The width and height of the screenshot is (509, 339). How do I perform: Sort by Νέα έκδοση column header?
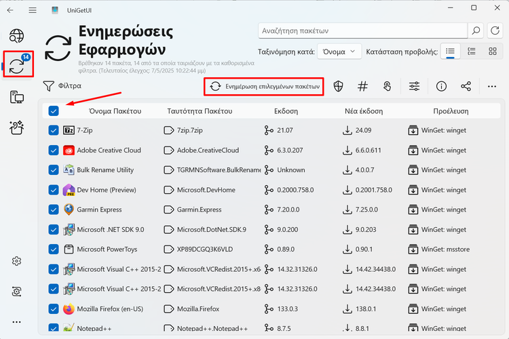coord(364,111)
